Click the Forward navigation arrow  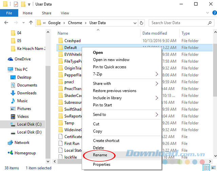tap(16, 22)
